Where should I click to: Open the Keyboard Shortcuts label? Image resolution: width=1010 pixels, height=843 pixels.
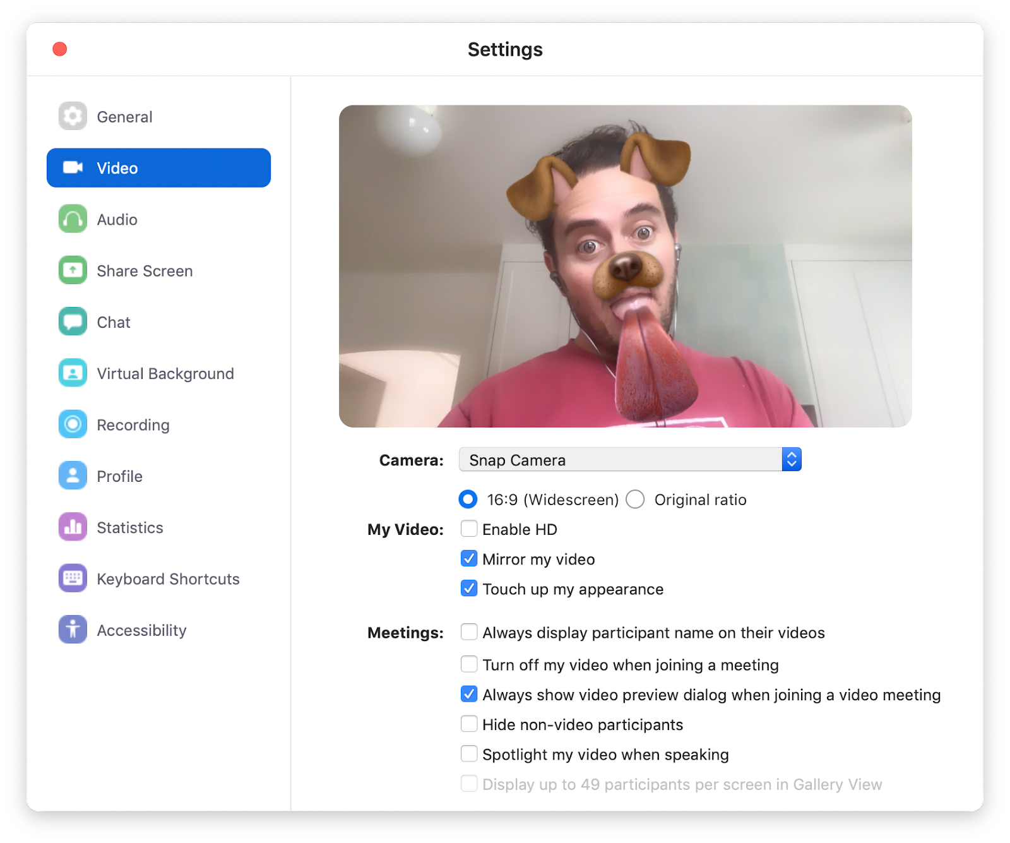point(168,579)
